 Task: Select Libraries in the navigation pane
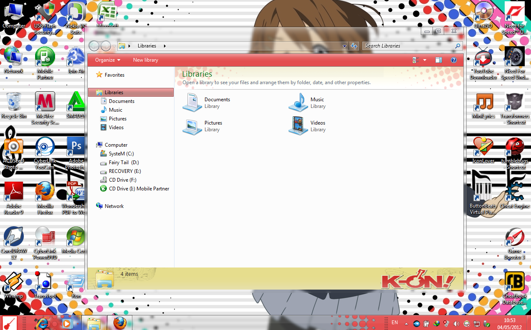[x=131, y=92]
